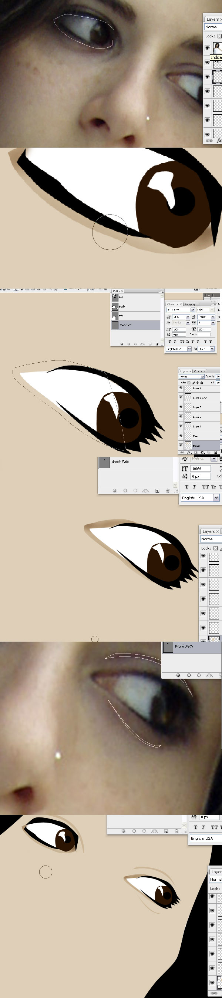
Task: Select the Layer 3 copy layer name
Action: click(x=200, y=398)
